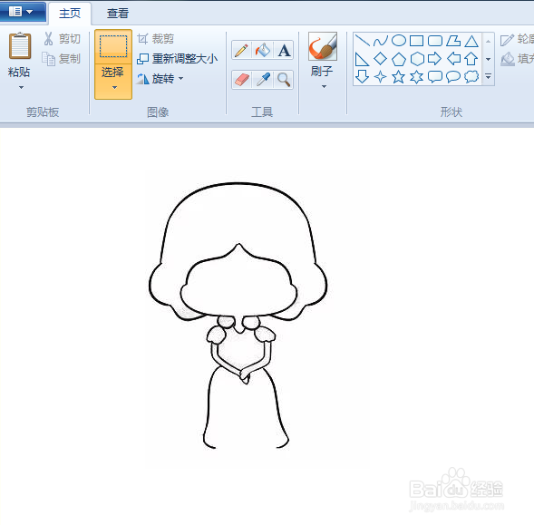
Task: Choose the Right arrow shape
Action: coord(434,59)
